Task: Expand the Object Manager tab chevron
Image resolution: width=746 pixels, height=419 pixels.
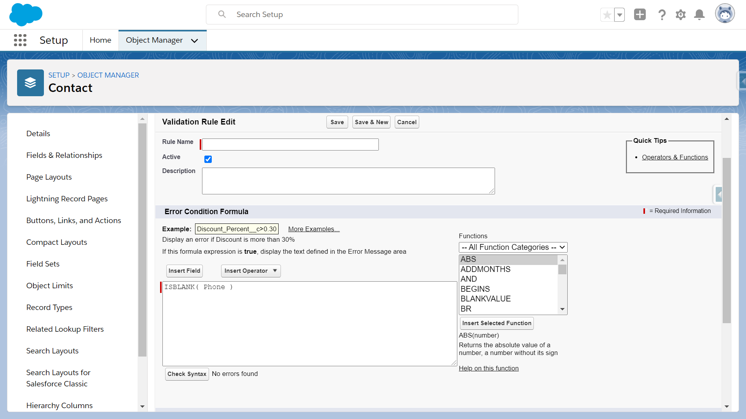Action: (x=195, y=40)
